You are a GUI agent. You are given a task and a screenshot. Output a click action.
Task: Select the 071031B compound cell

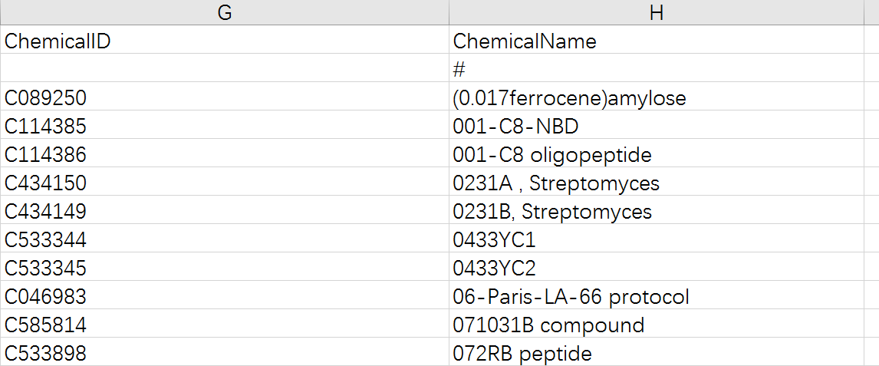pyautogui.click(x=656, y=325)
